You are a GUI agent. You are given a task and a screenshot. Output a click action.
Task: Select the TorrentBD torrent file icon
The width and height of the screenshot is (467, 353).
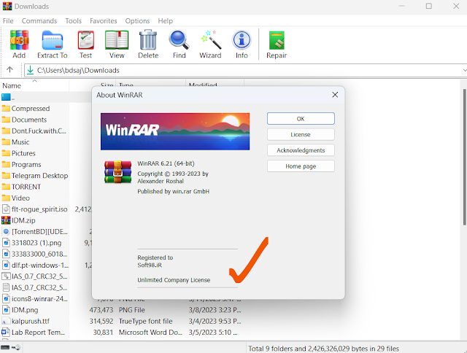pos(6,231)
